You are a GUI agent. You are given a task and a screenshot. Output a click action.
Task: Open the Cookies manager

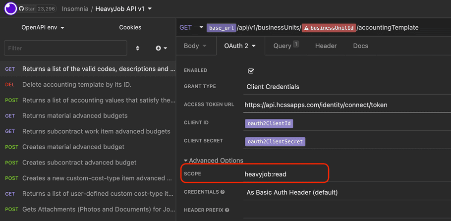[130, 28]
